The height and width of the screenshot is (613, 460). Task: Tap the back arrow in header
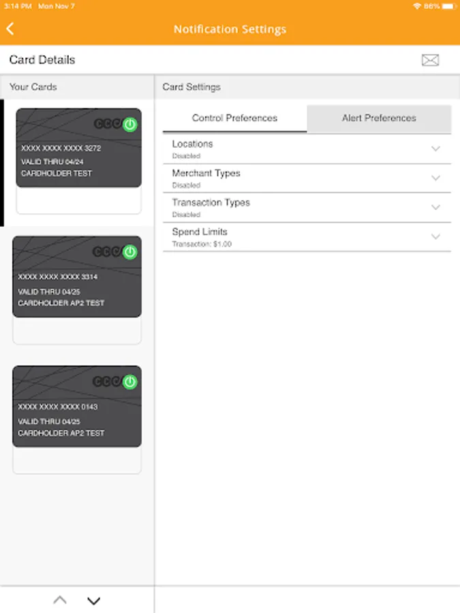click(x=10, y=29)
